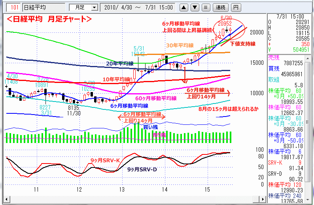This screenshot has height=205, width=314.
Task: Click the up triangle button in toolbar
Action: (183, 8)
